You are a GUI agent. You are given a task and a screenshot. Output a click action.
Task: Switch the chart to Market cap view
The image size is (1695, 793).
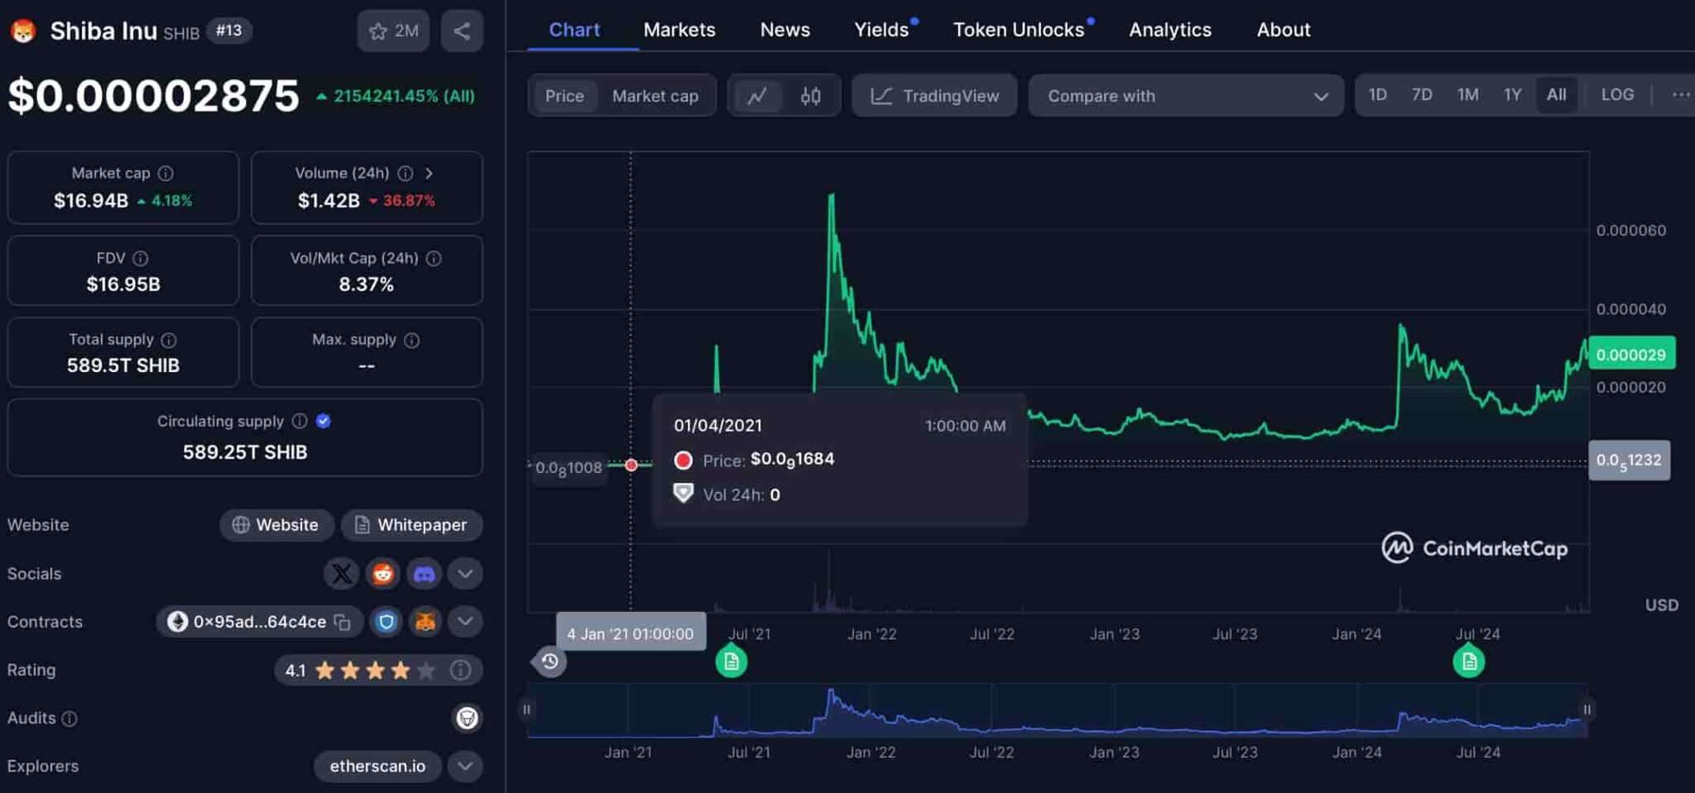click(x=655, y=95)
